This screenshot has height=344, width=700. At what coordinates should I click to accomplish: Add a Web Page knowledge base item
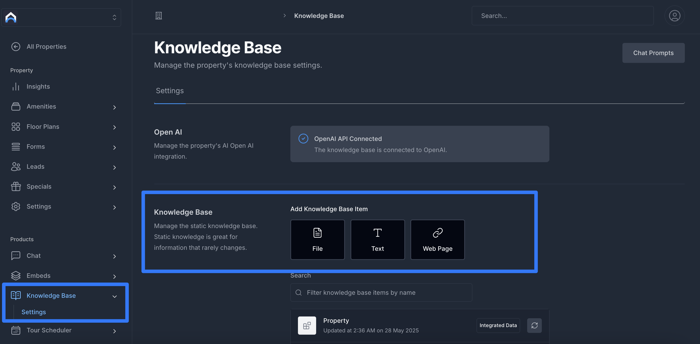437,239
